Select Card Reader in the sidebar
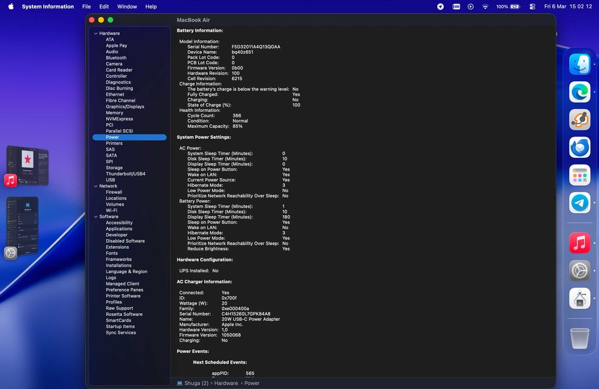The width and height of the screenshot is (599, 389). pyautogui.click(x=119, y=70)
